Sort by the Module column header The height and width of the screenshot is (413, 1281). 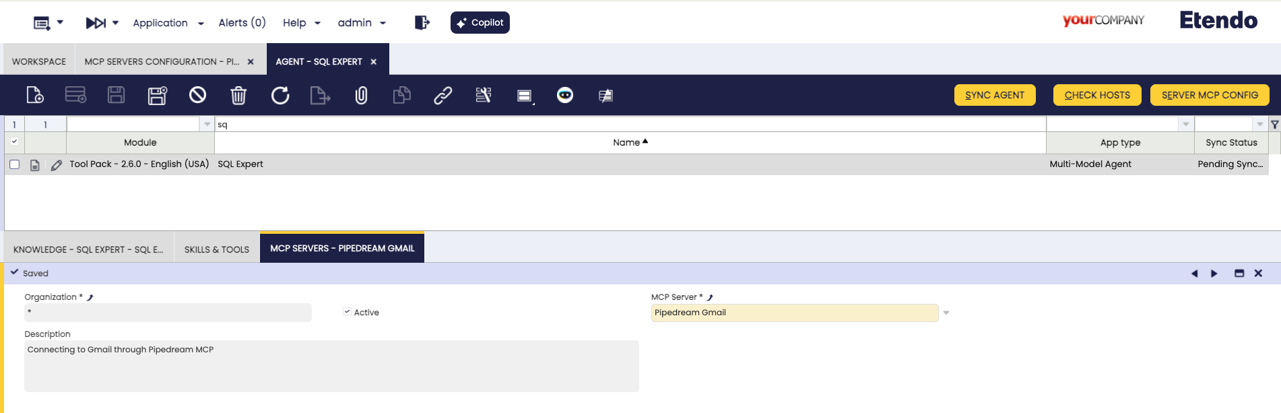point(140,142)
